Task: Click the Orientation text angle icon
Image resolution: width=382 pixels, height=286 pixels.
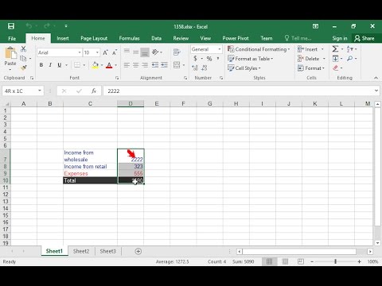Action: point(155,52)
